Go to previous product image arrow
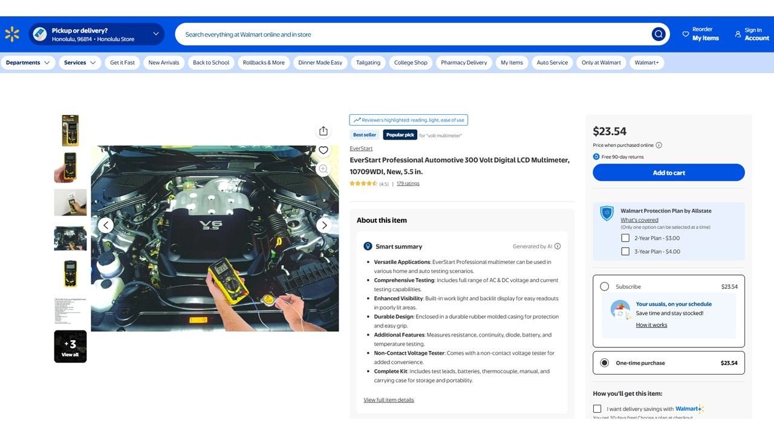The height and width of the screenshot is (435, 774). [x=106, y=225]
